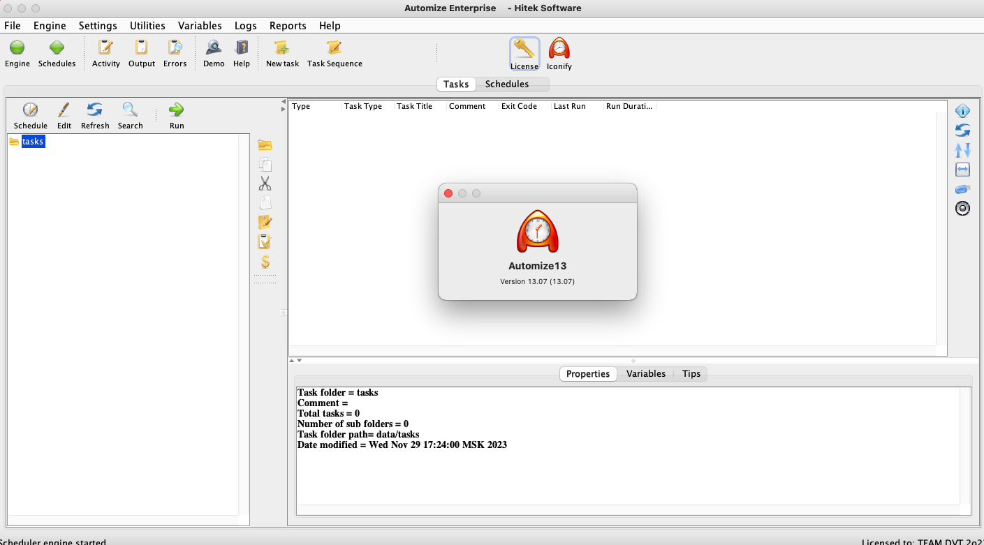The width and height of the screenshot is (984, 545).
Task: Create a New task from toolbar
Action: pos(282,48)
